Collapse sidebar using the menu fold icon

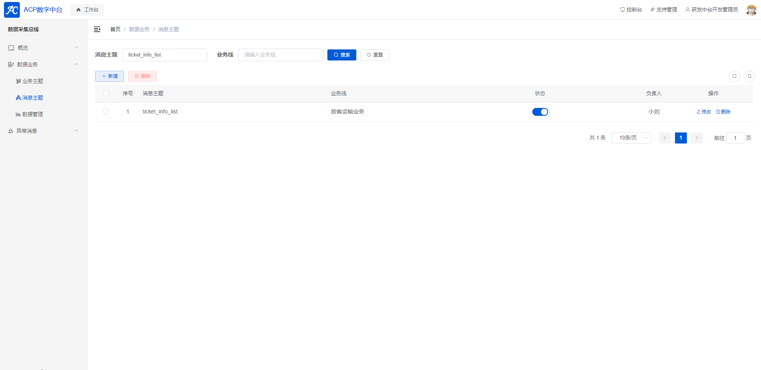click(x=97, y=29)
